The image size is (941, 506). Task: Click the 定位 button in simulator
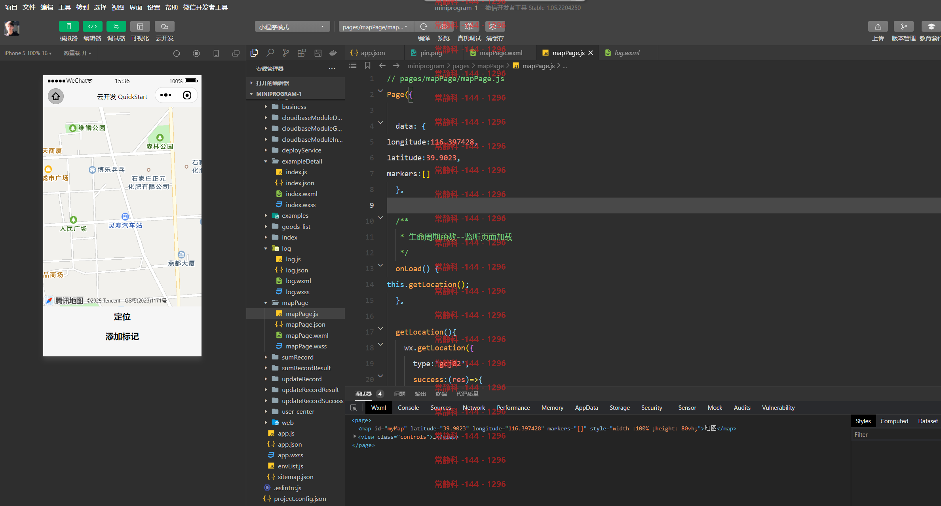pos(122,317)
